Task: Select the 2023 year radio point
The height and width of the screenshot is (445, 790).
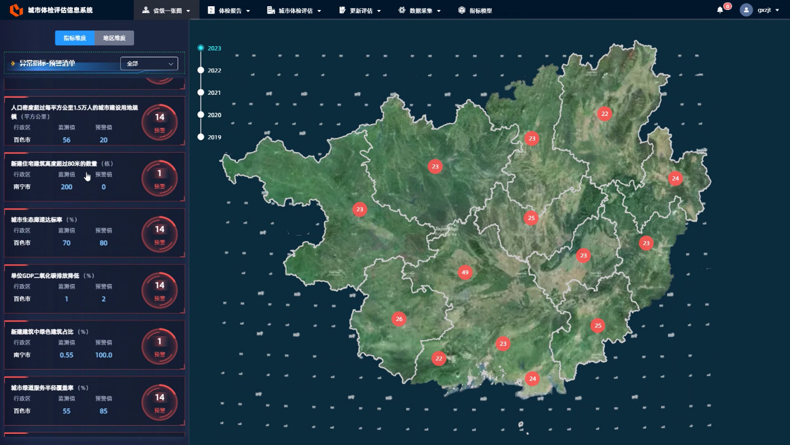Action: click(x=201, y=48)
